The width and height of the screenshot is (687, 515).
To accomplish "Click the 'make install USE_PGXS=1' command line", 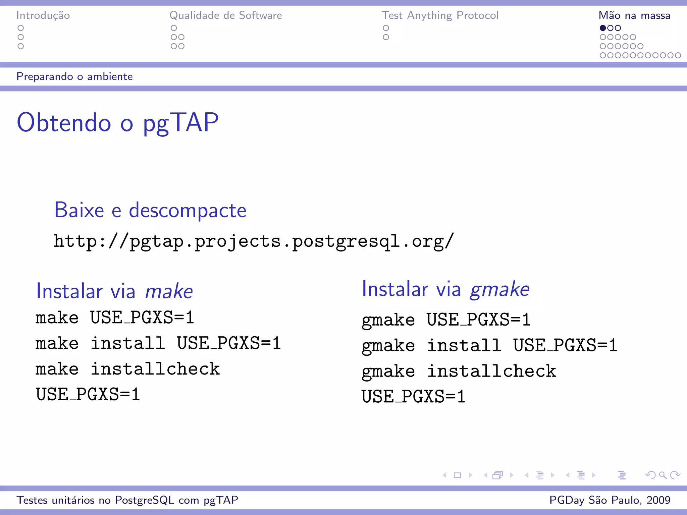I will coord(158,343).
